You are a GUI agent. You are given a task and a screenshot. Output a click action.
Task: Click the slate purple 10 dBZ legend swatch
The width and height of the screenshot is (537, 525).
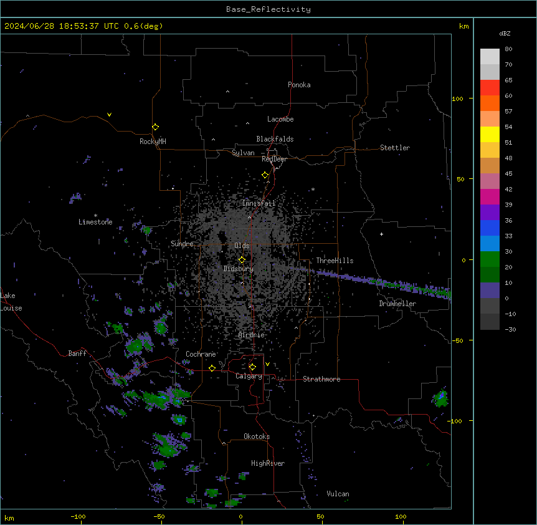click(x=490, y=291)
